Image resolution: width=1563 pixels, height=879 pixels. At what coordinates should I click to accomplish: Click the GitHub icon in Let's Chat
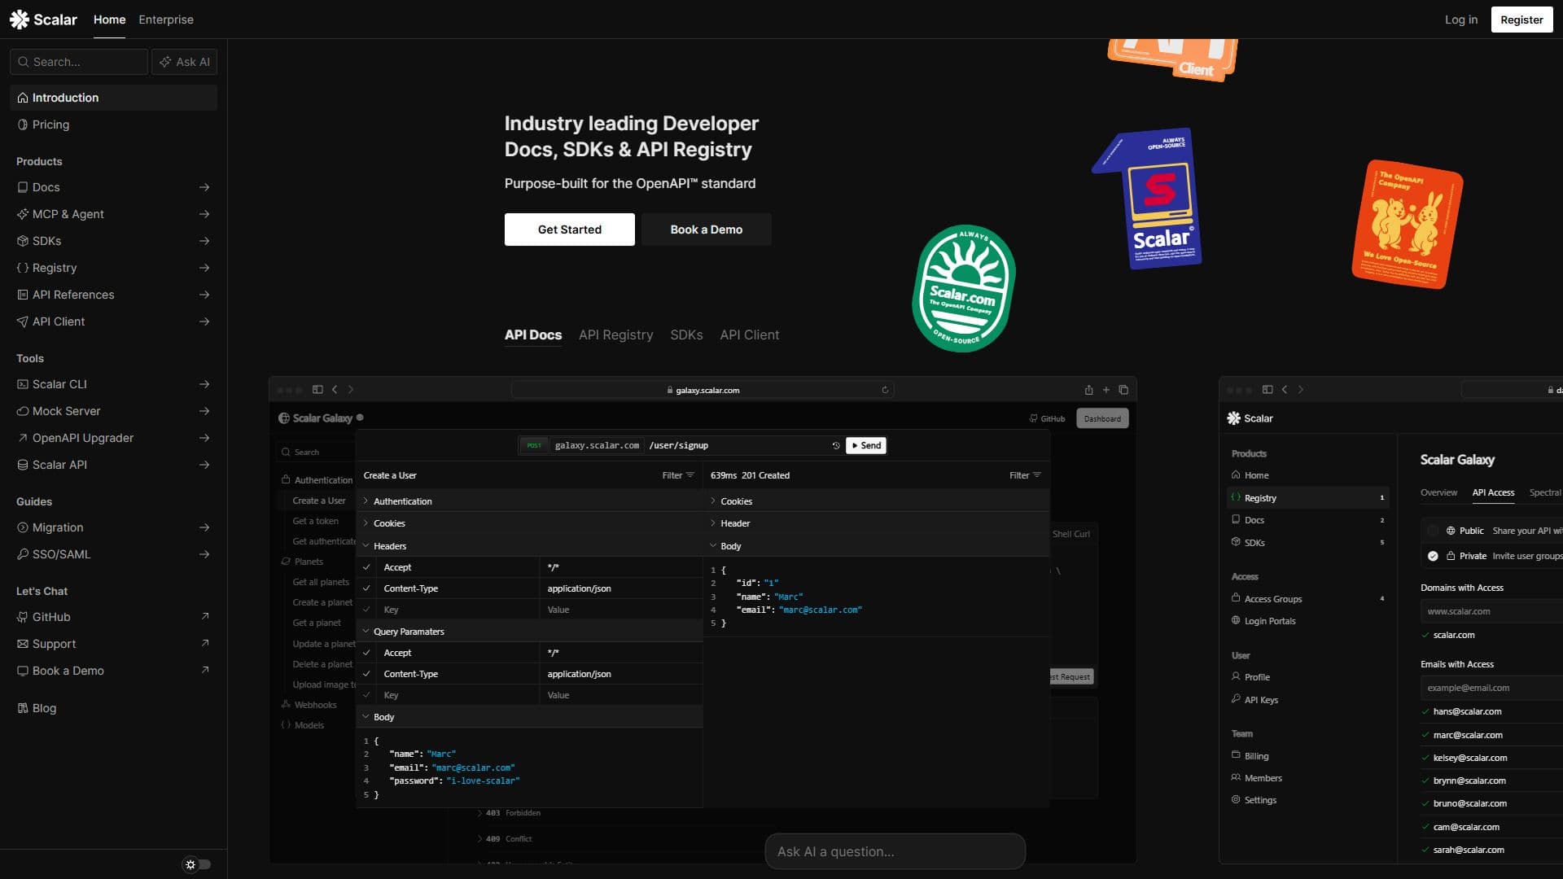[23, 617]
